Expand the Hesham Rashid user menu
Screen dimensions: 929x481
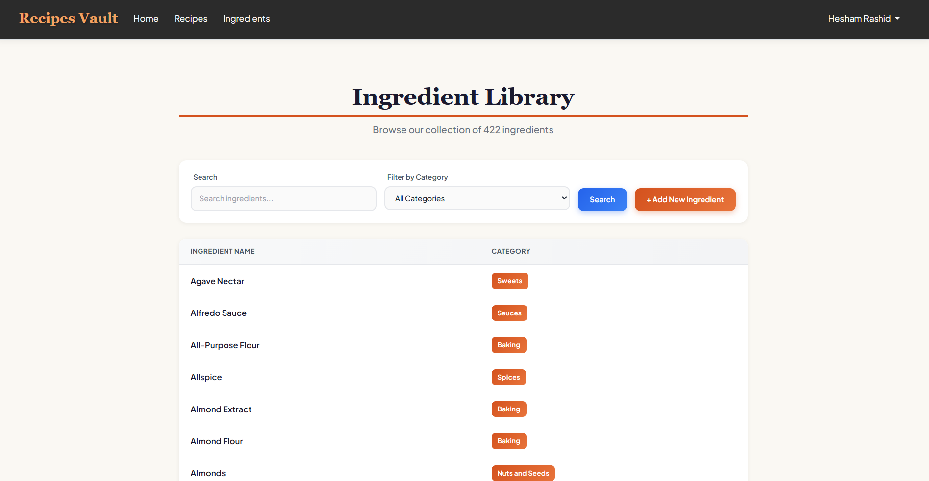point(863,19)
